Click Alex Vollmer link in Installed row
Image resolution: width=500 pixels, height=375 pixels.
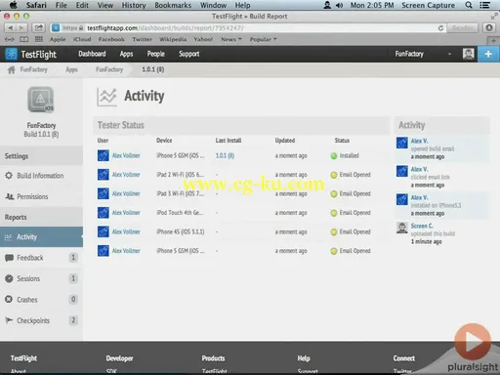pos(126,155)
